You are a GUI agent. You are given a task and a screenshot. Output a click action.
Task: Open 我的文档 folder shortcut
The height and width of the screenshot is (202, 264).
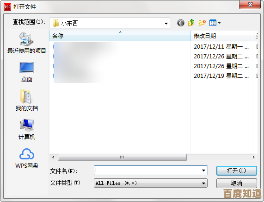coord(27,100)
